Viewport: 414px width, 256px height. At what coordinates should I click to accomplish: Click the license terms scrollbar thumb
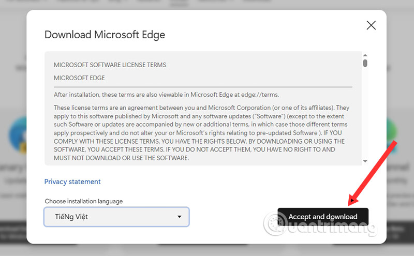click(365, 63)
